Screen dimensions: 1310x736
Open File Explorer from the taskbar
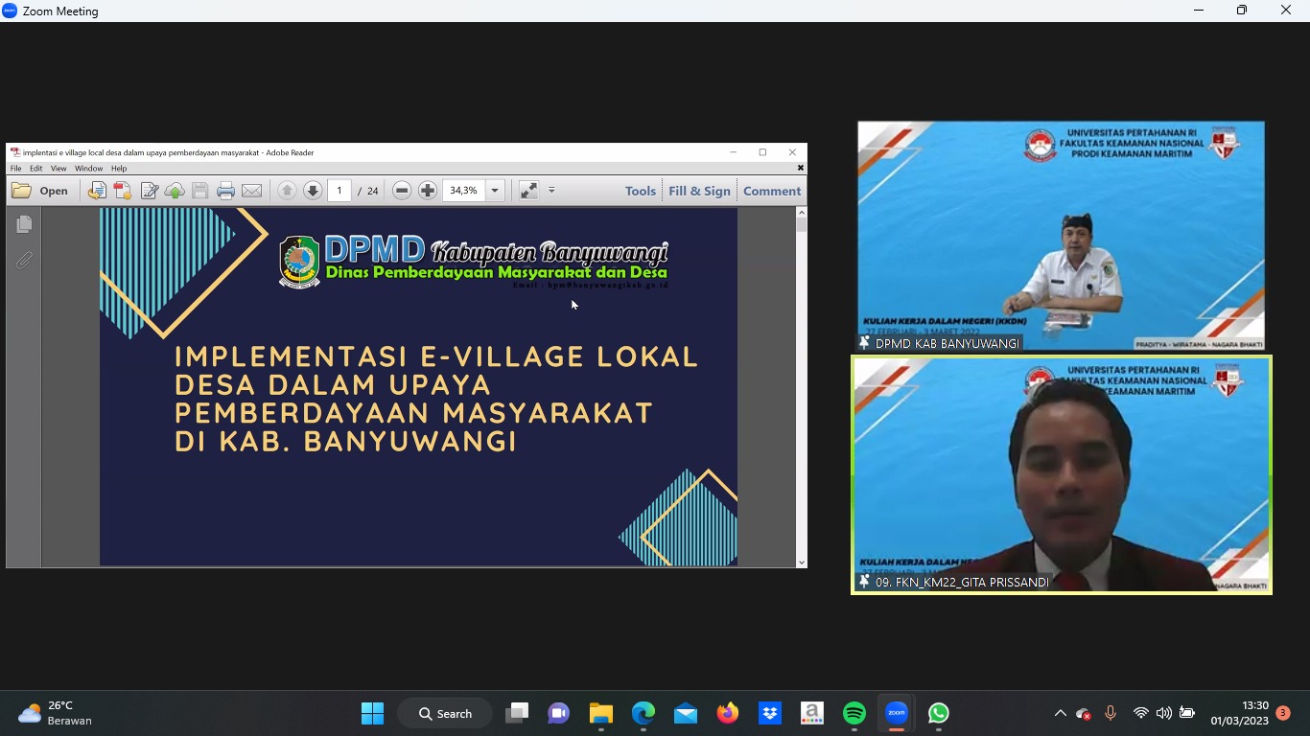(601, 713)
